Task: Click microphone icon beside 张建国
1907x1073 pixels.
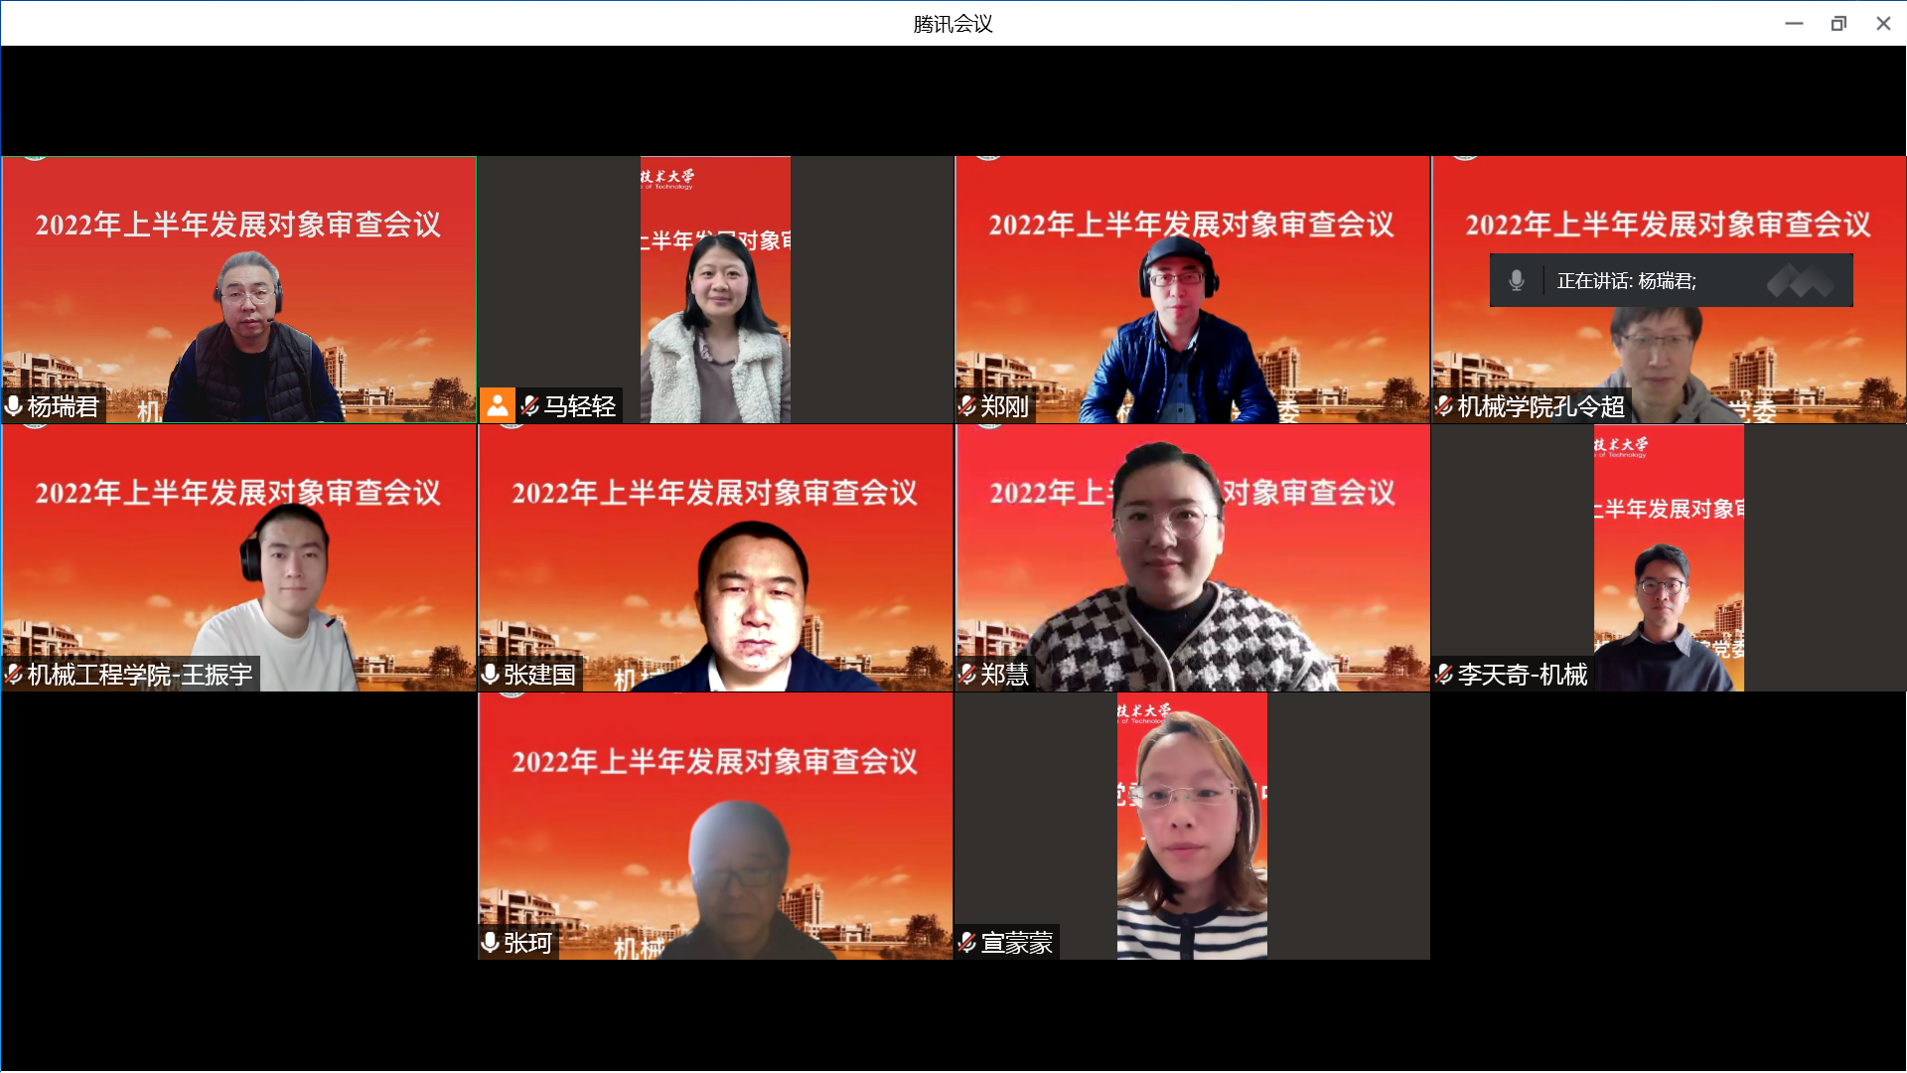Action: coord(490,675)
